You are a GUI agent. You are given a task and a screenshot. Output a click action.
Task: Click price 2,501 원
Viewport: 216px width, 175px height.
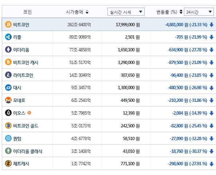(x=132, y=37)
